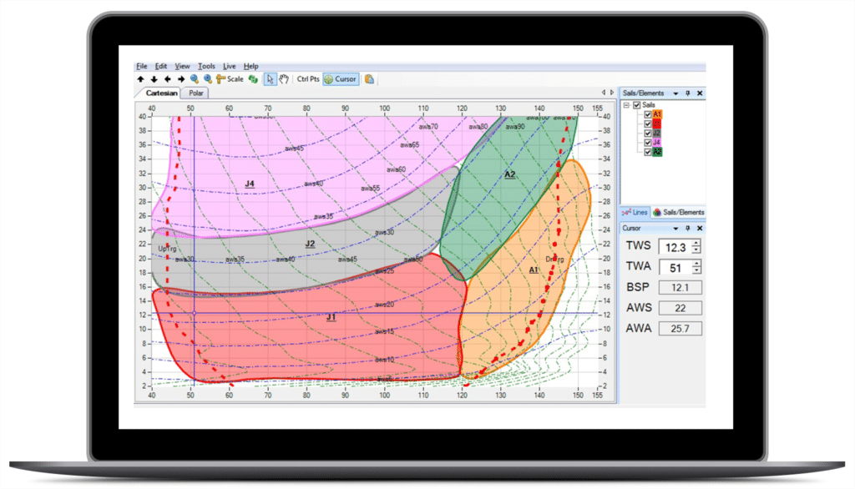
Task: Decrease TWA with the down stepper
Action: [696, 271]
